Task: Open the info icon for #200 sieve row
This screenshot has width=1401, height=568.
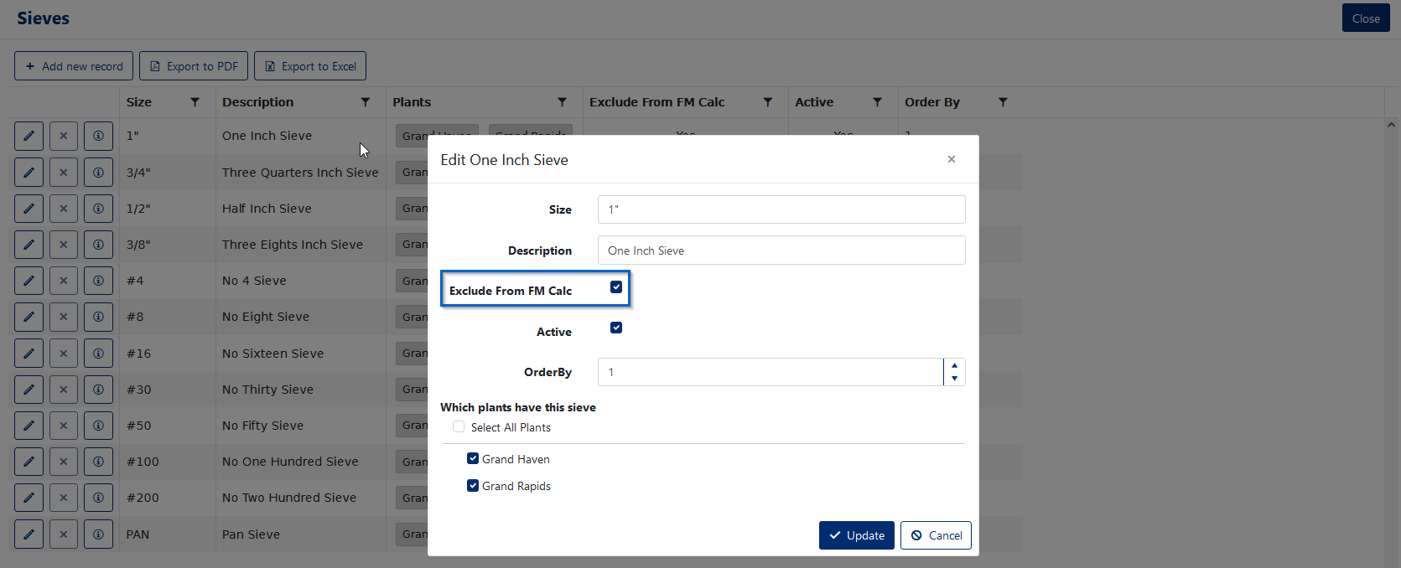Action: pos(98,498)
